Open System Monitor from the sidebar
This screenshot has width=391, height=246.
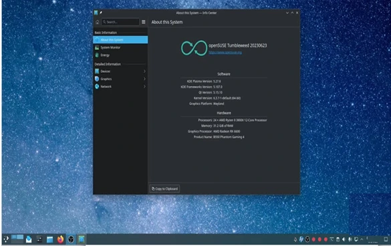click(x=120, y=47)
